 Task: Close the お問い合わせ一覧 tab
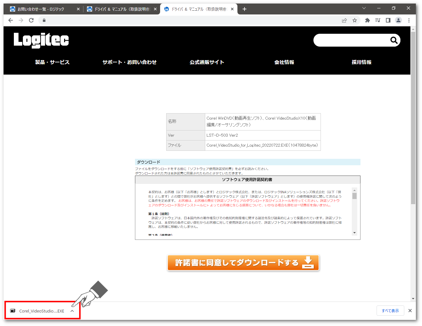tap(78, 9)
